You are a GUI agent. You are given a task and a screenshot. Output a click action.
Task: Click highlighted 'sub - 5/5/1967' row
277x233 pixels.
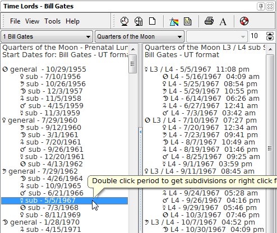[x=64, y=201]
